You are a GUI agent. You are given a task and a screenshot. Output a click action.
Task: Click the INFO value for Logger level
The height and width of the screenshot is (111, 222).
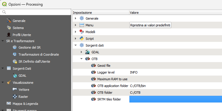click(134, 72)
